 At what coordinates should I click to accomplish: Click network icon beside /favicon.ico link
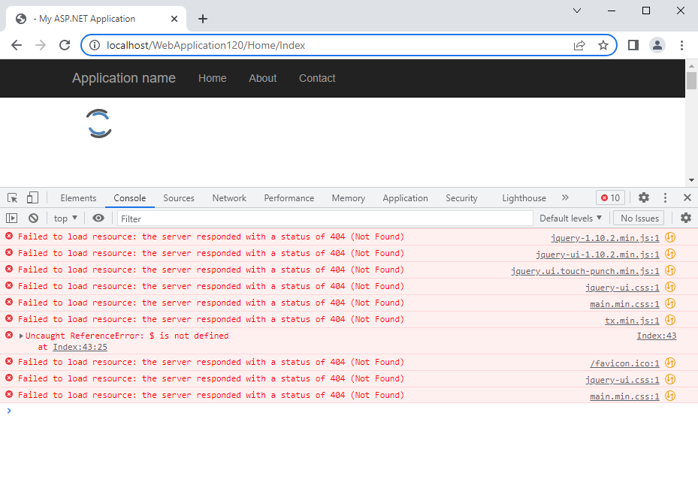tap(670, 363)
